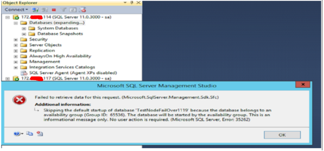This screenshot has width=324, height=151.
Task: Expand the Replication node
Action: tap(16, 51)
